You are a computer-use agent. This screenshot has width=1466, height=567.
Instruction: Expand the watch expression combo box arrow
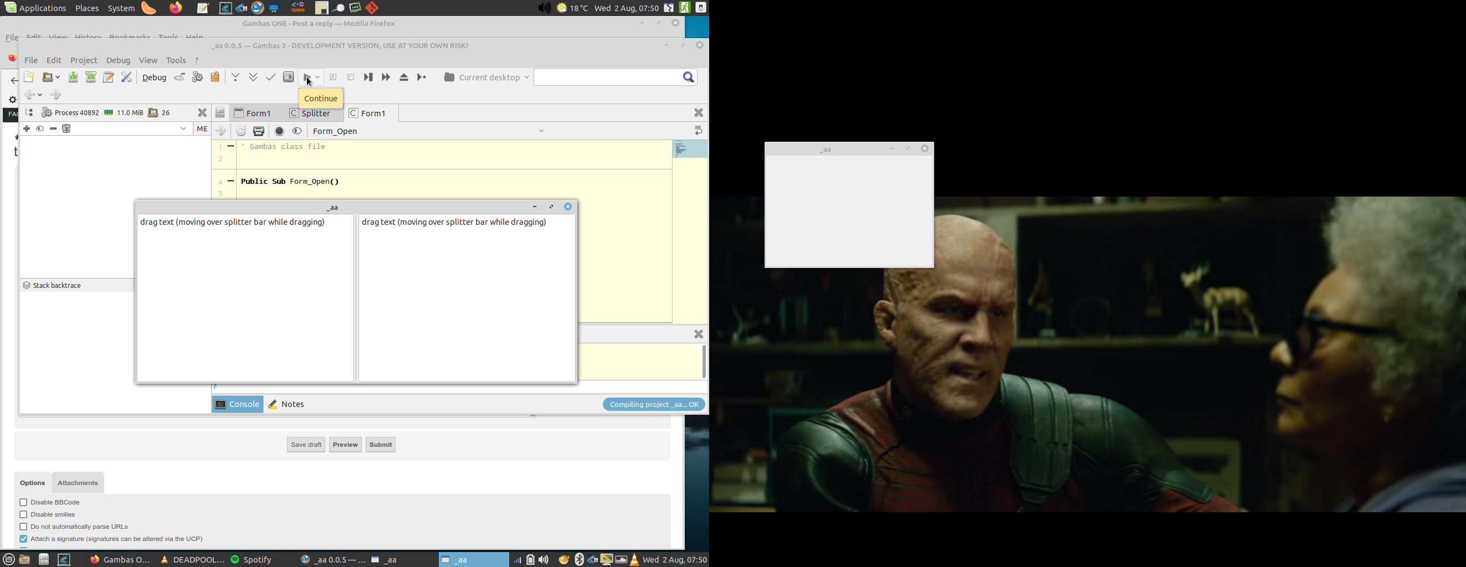pos(183,129)
